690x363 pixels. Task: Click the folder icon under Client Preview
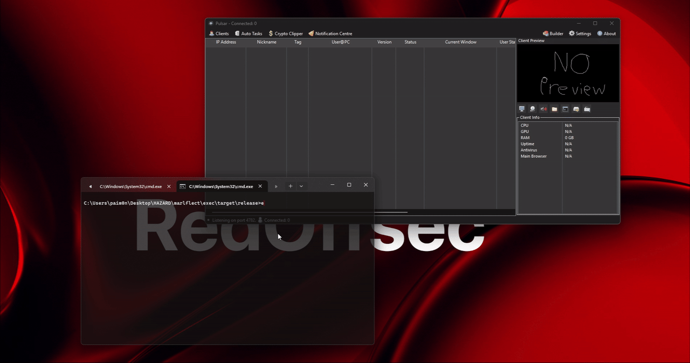tap(554, 109)
